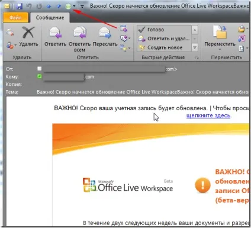
Task: Open the Rules dropdown arrow
Action: [x=247, y=29]
